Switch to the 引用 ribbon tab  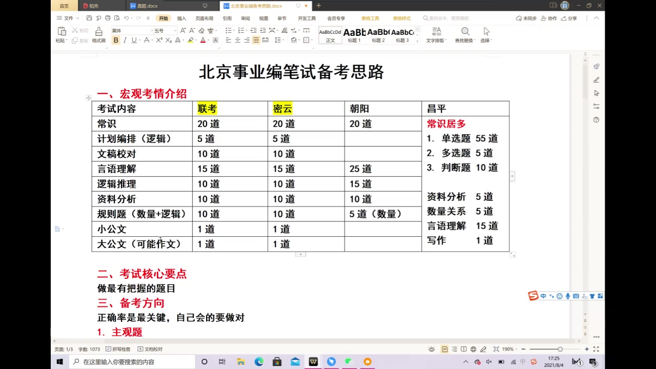click(x=227, y=18)
